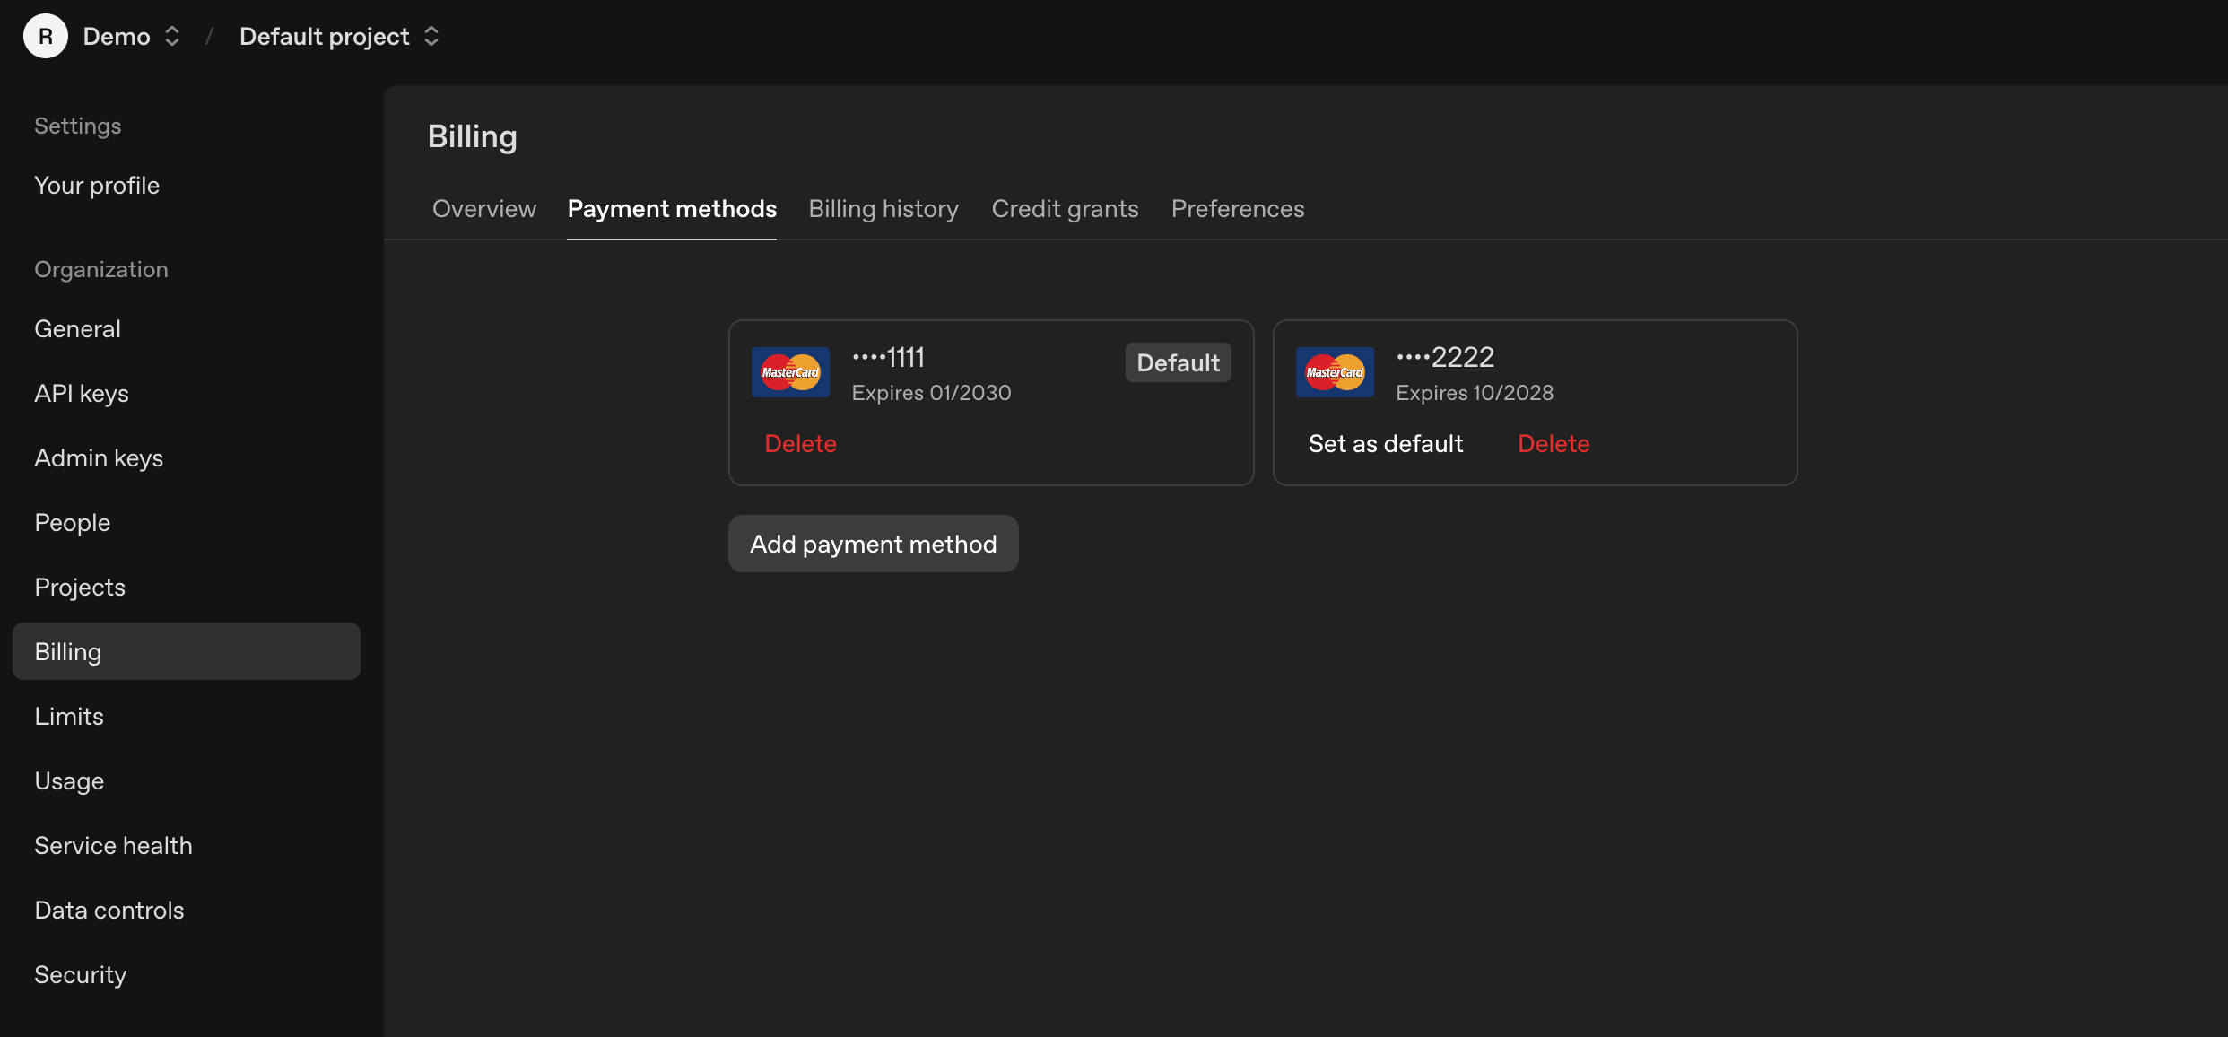This screenshot has height=1037, width=2228.
Task: Open the API keys settings
Action: (x=81, y=393)
